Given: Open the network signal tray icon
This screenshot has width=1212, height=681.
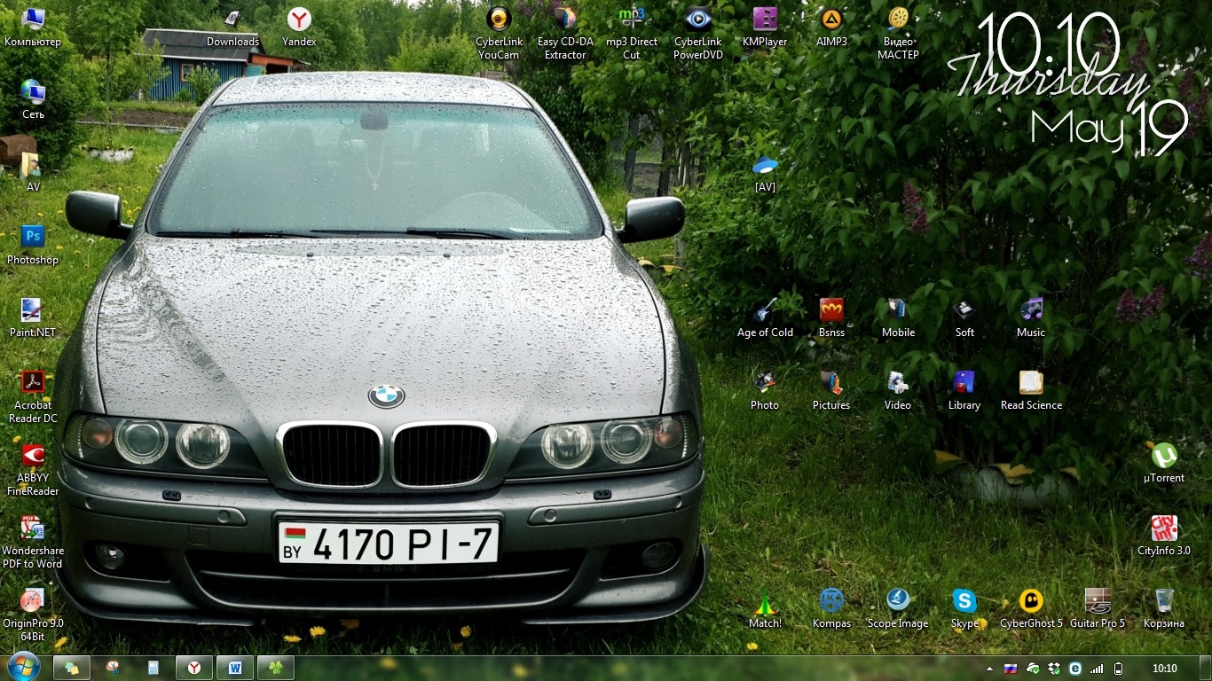Looking at the screenshot, I should (x=1097, y=669).
